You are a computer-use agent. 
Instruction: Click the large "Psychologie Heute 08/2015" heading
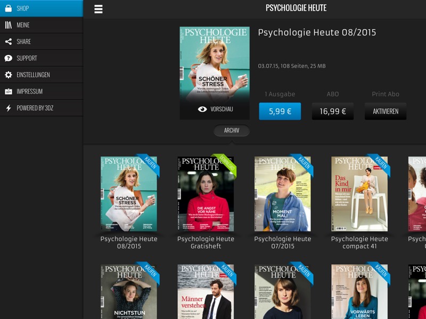pos(317,32)
